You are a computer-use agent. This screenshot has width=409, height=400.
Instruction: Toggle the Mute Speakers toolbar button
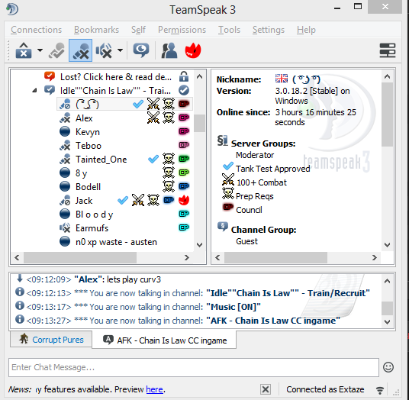click(x=104, y=50)
